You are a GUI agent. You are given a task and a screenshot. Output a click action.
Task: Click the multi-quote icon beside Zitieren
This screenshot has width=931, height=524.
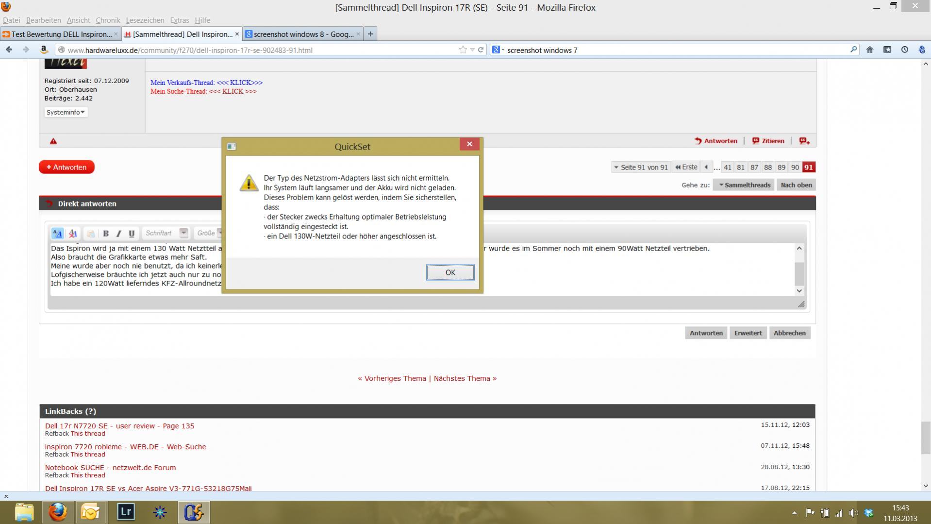coord(804,141)
